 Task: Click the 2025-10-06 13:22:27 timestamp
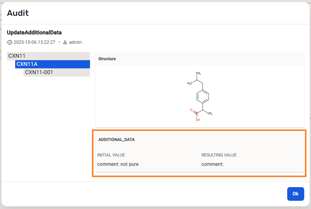(34, 42)
